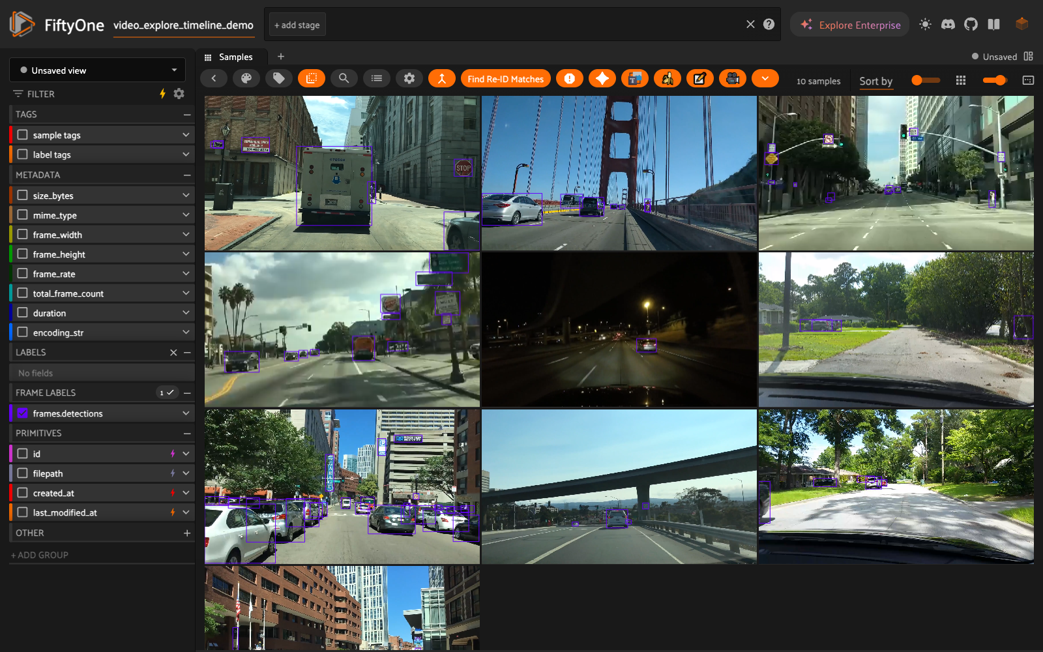The height and width of the screenshot is (652, 1043).
Task: Click the add stage button
Action: click(297, 25)
